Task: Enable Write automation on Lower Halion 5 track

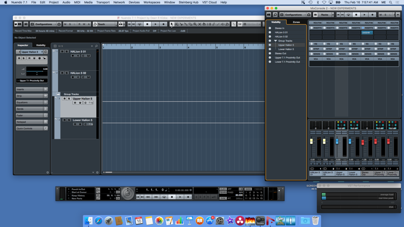Action: pos(80,124)
